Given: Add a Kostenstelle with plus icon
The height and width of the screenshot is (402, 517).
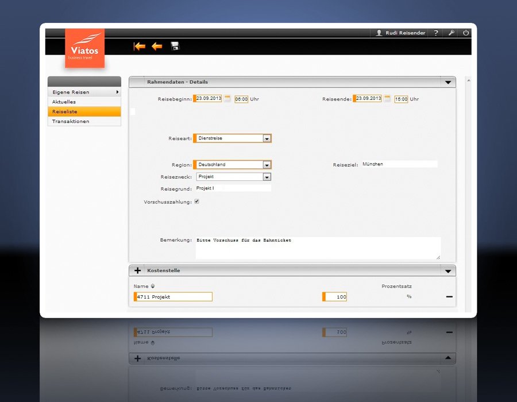Looking at the screenshot, I should click(137, 270).
